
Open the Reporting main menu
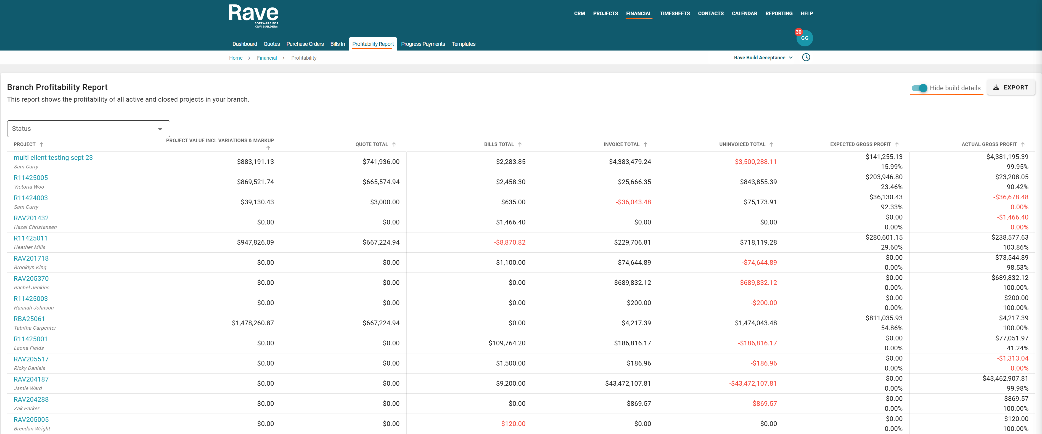click(x=779, y=13)
